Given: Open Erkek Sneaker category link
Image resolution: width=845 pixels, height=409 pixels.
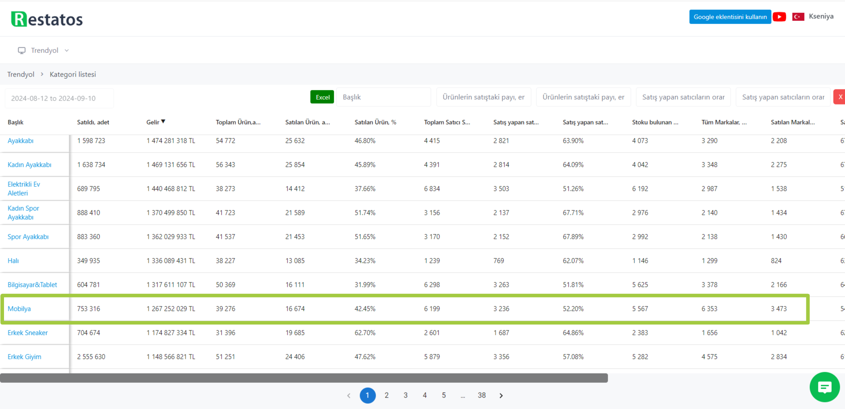Looking at the screenshot, I should coord(28,333).
